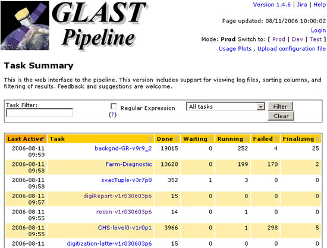Click the (?) regular expression help link
327x248 pixels.
click(112, 115)
